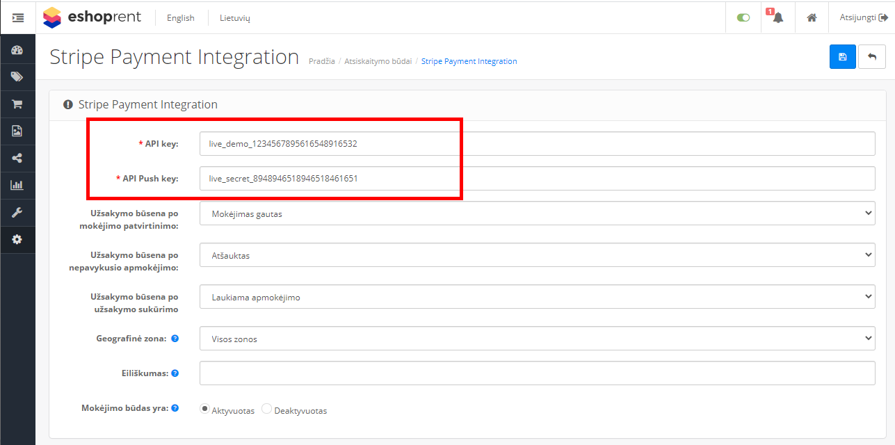This screenshot has height=445, width=895.
Task: Click help icon next to Geografinė zona
Action: (x=175, y=339)
